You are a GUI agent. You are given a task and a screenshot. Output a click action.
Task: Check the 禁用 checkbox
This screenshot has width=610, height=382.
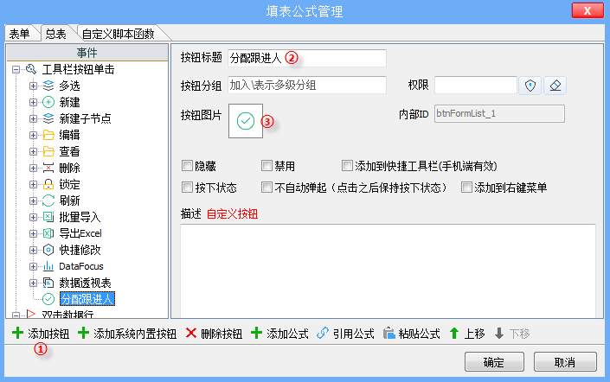point(266,166)
